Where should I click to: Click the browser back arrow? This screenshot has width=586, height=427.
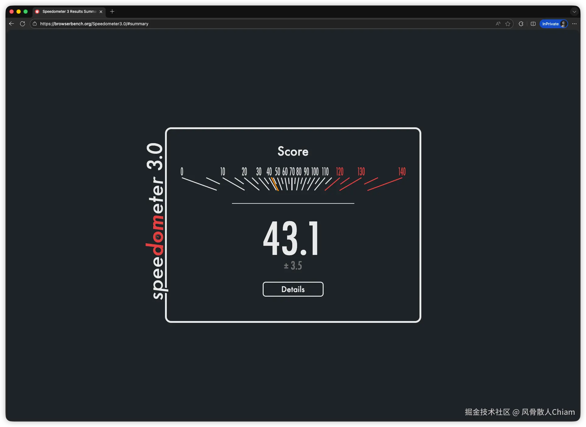click(12, 24)
